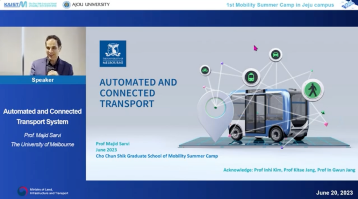The width and height of the screenshot is (358, 199).
Task: Click the Ministry of Land emblem logo
Action: pos(23,191)
